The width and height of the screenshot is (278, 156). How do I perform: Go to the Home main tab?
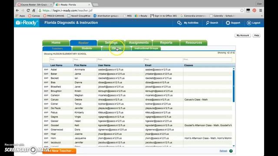point(56,42)
